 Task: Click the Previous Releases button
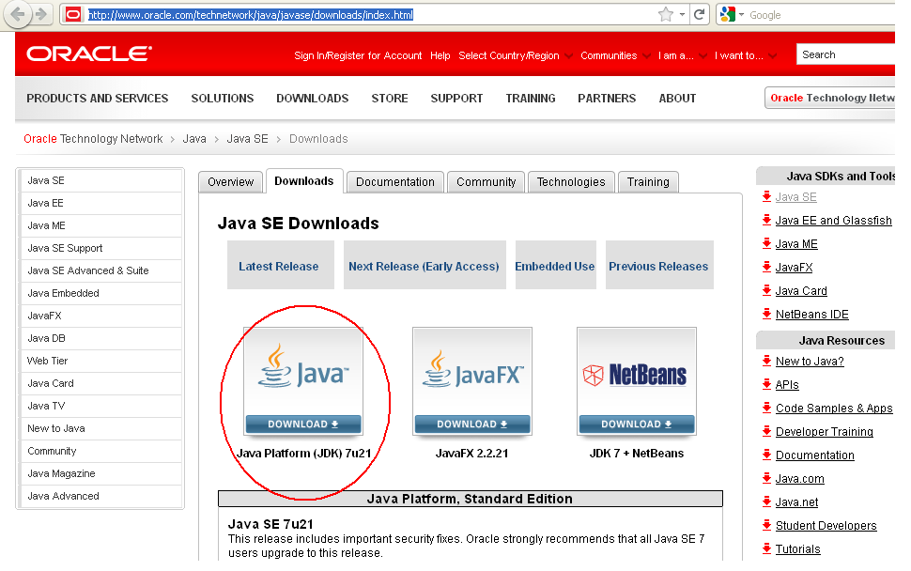point(659,265)
